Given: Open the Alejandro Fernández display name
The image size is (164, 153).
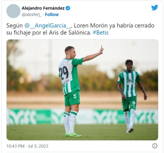Looking at the screenshot, I should click(43, 8).
